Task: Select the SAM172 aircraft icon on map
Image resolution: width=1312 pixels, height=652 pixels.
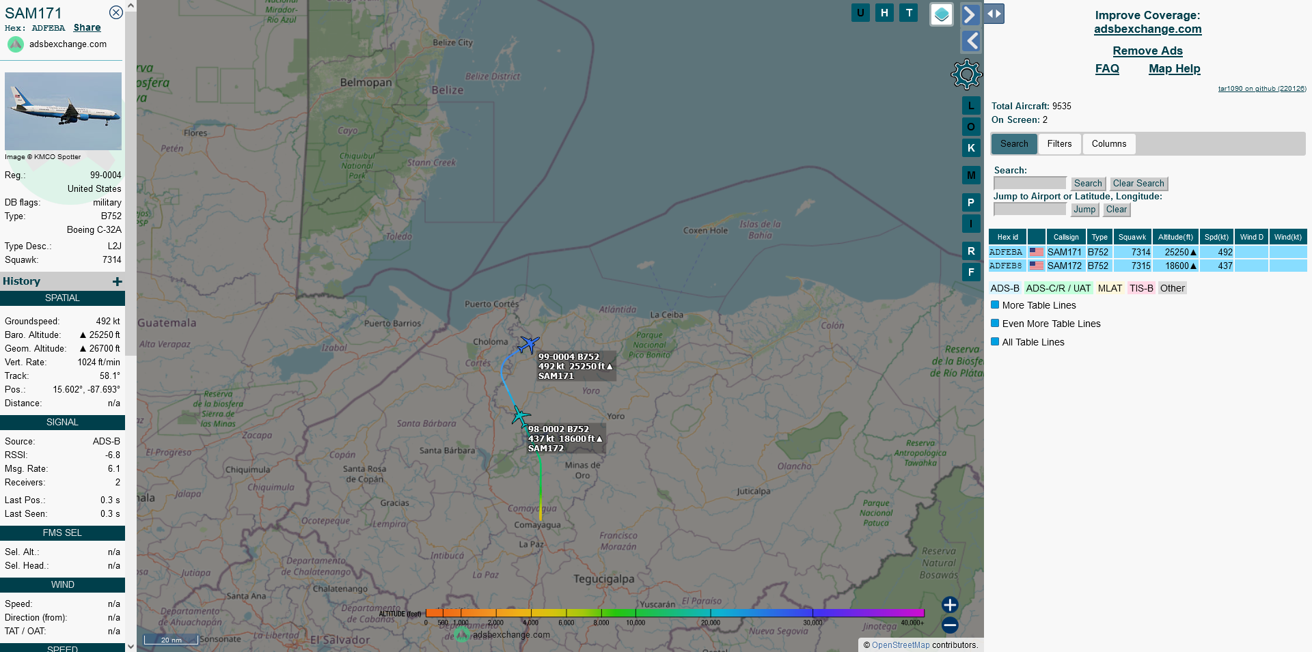Action: (x=521, y=415)
